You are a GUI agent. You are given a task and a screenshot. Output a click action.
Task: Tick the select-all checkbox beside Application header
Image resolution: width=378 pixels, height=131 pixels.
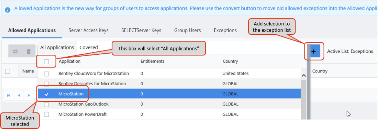47,61
